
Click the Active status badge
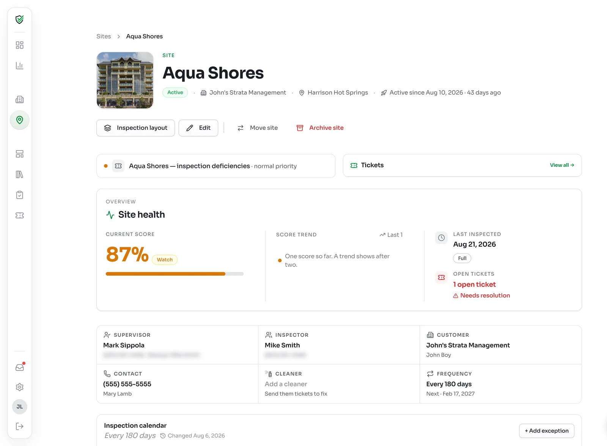(175, 93)
